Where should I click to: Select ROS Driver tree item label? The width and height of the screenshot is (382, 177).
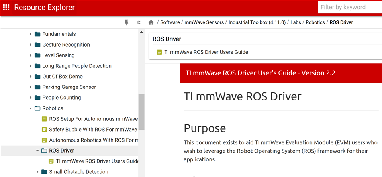pyautogui.click(x=62, y=151)
